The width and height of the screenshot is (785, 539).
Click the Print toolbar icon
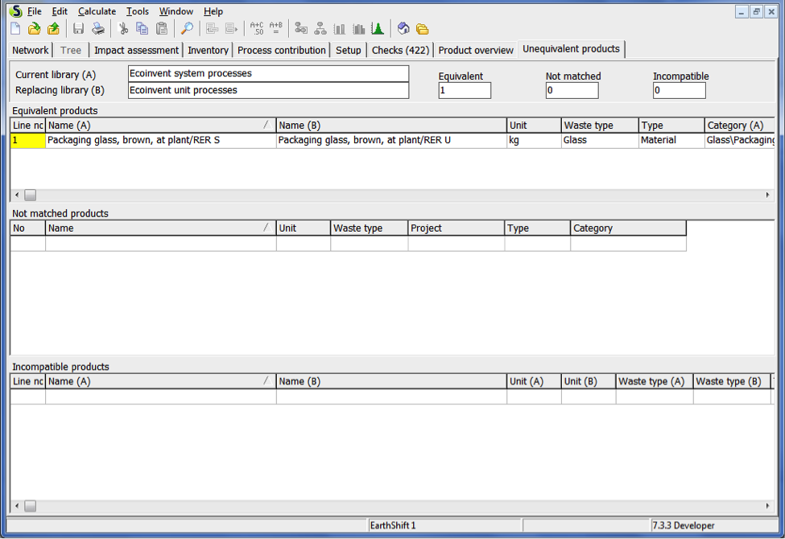(98, 29)
